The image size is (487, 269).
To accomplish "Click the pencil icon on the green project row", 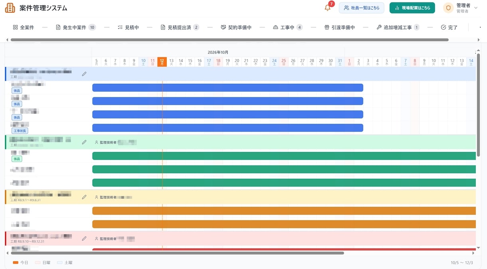I will 84,142.
